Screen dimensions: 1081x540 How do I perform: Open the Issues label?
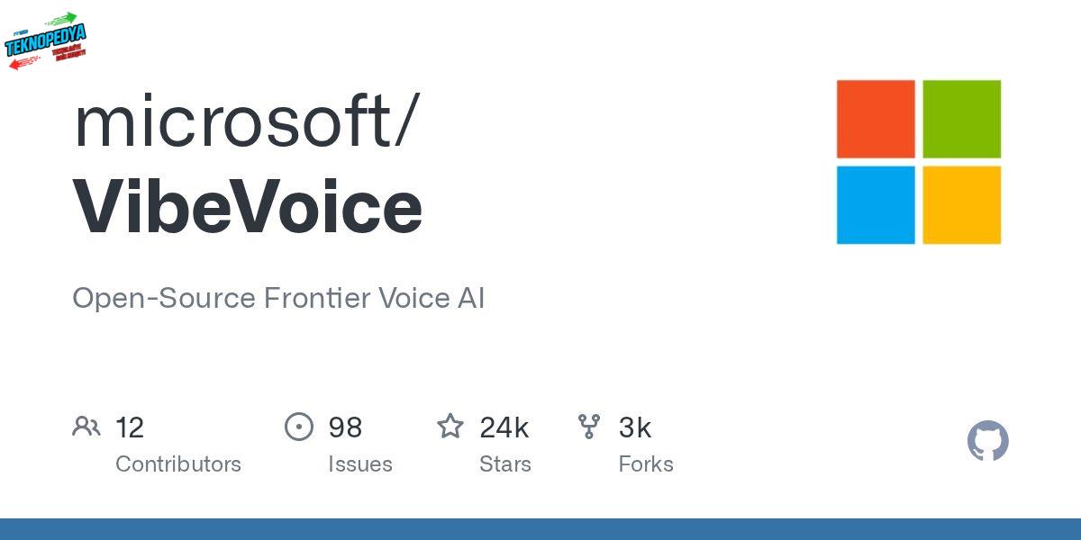point(360,464)
